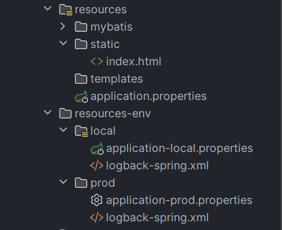Select the prod folder name
This screenshot has height=230, width=282.
(102, 183)
